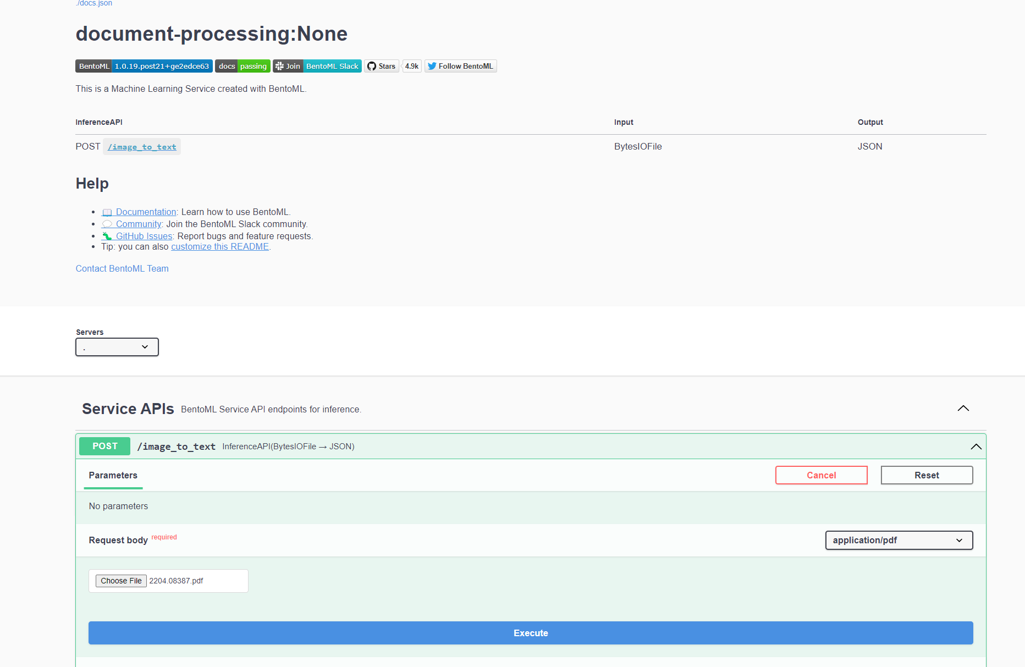Open the Servers dropdown

[117, 347]
